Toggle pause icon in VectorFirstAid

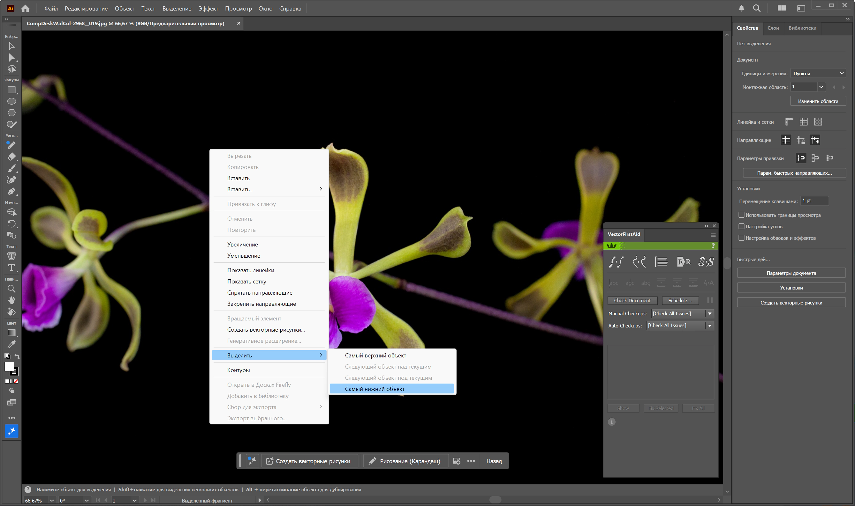point(710,300)
